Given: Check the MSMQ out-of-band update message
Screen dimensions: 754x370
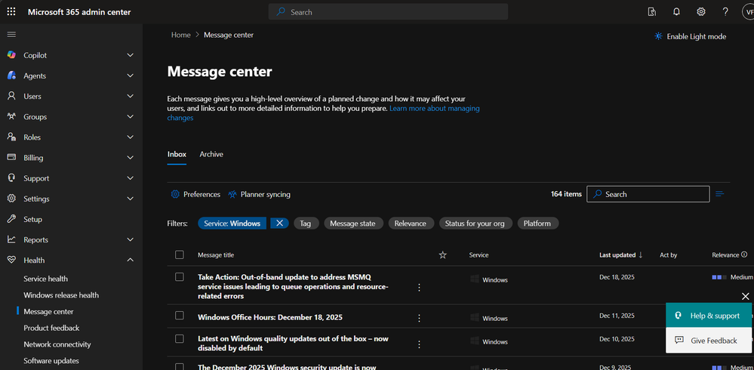Looking at the screenshot, I should [180, 276].
